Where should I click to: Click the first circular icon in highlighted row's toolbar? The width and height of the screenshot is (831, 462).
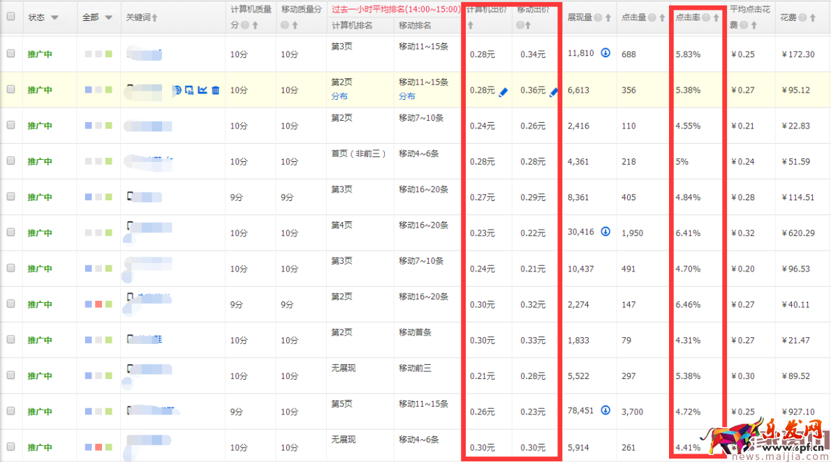[178, 89]
